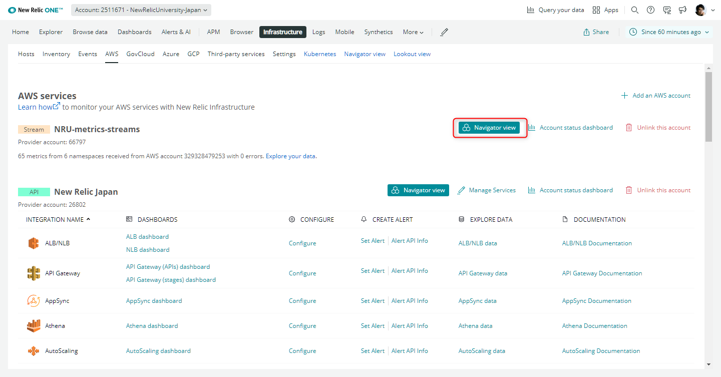Click the EXPLORE DATA column header

pos(485,219)
